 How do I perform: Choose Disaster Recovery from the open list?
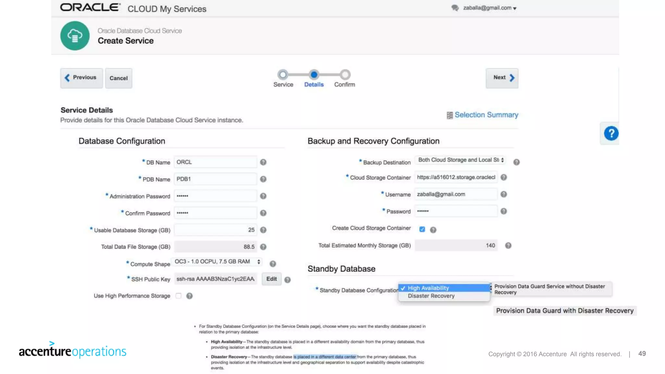pos(431,296)
